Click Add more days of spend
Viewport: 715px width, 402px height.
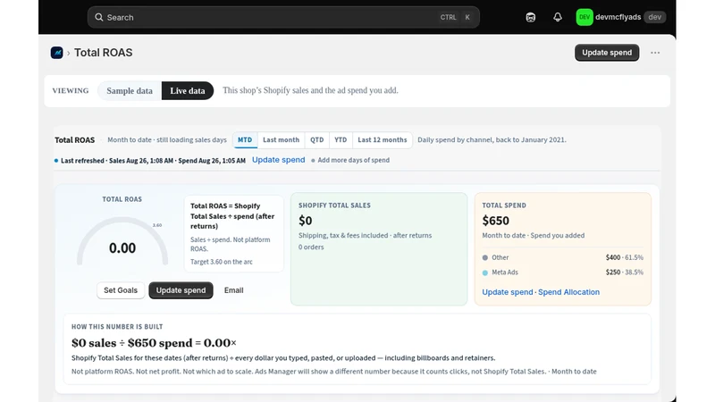[x=353, y=161]
